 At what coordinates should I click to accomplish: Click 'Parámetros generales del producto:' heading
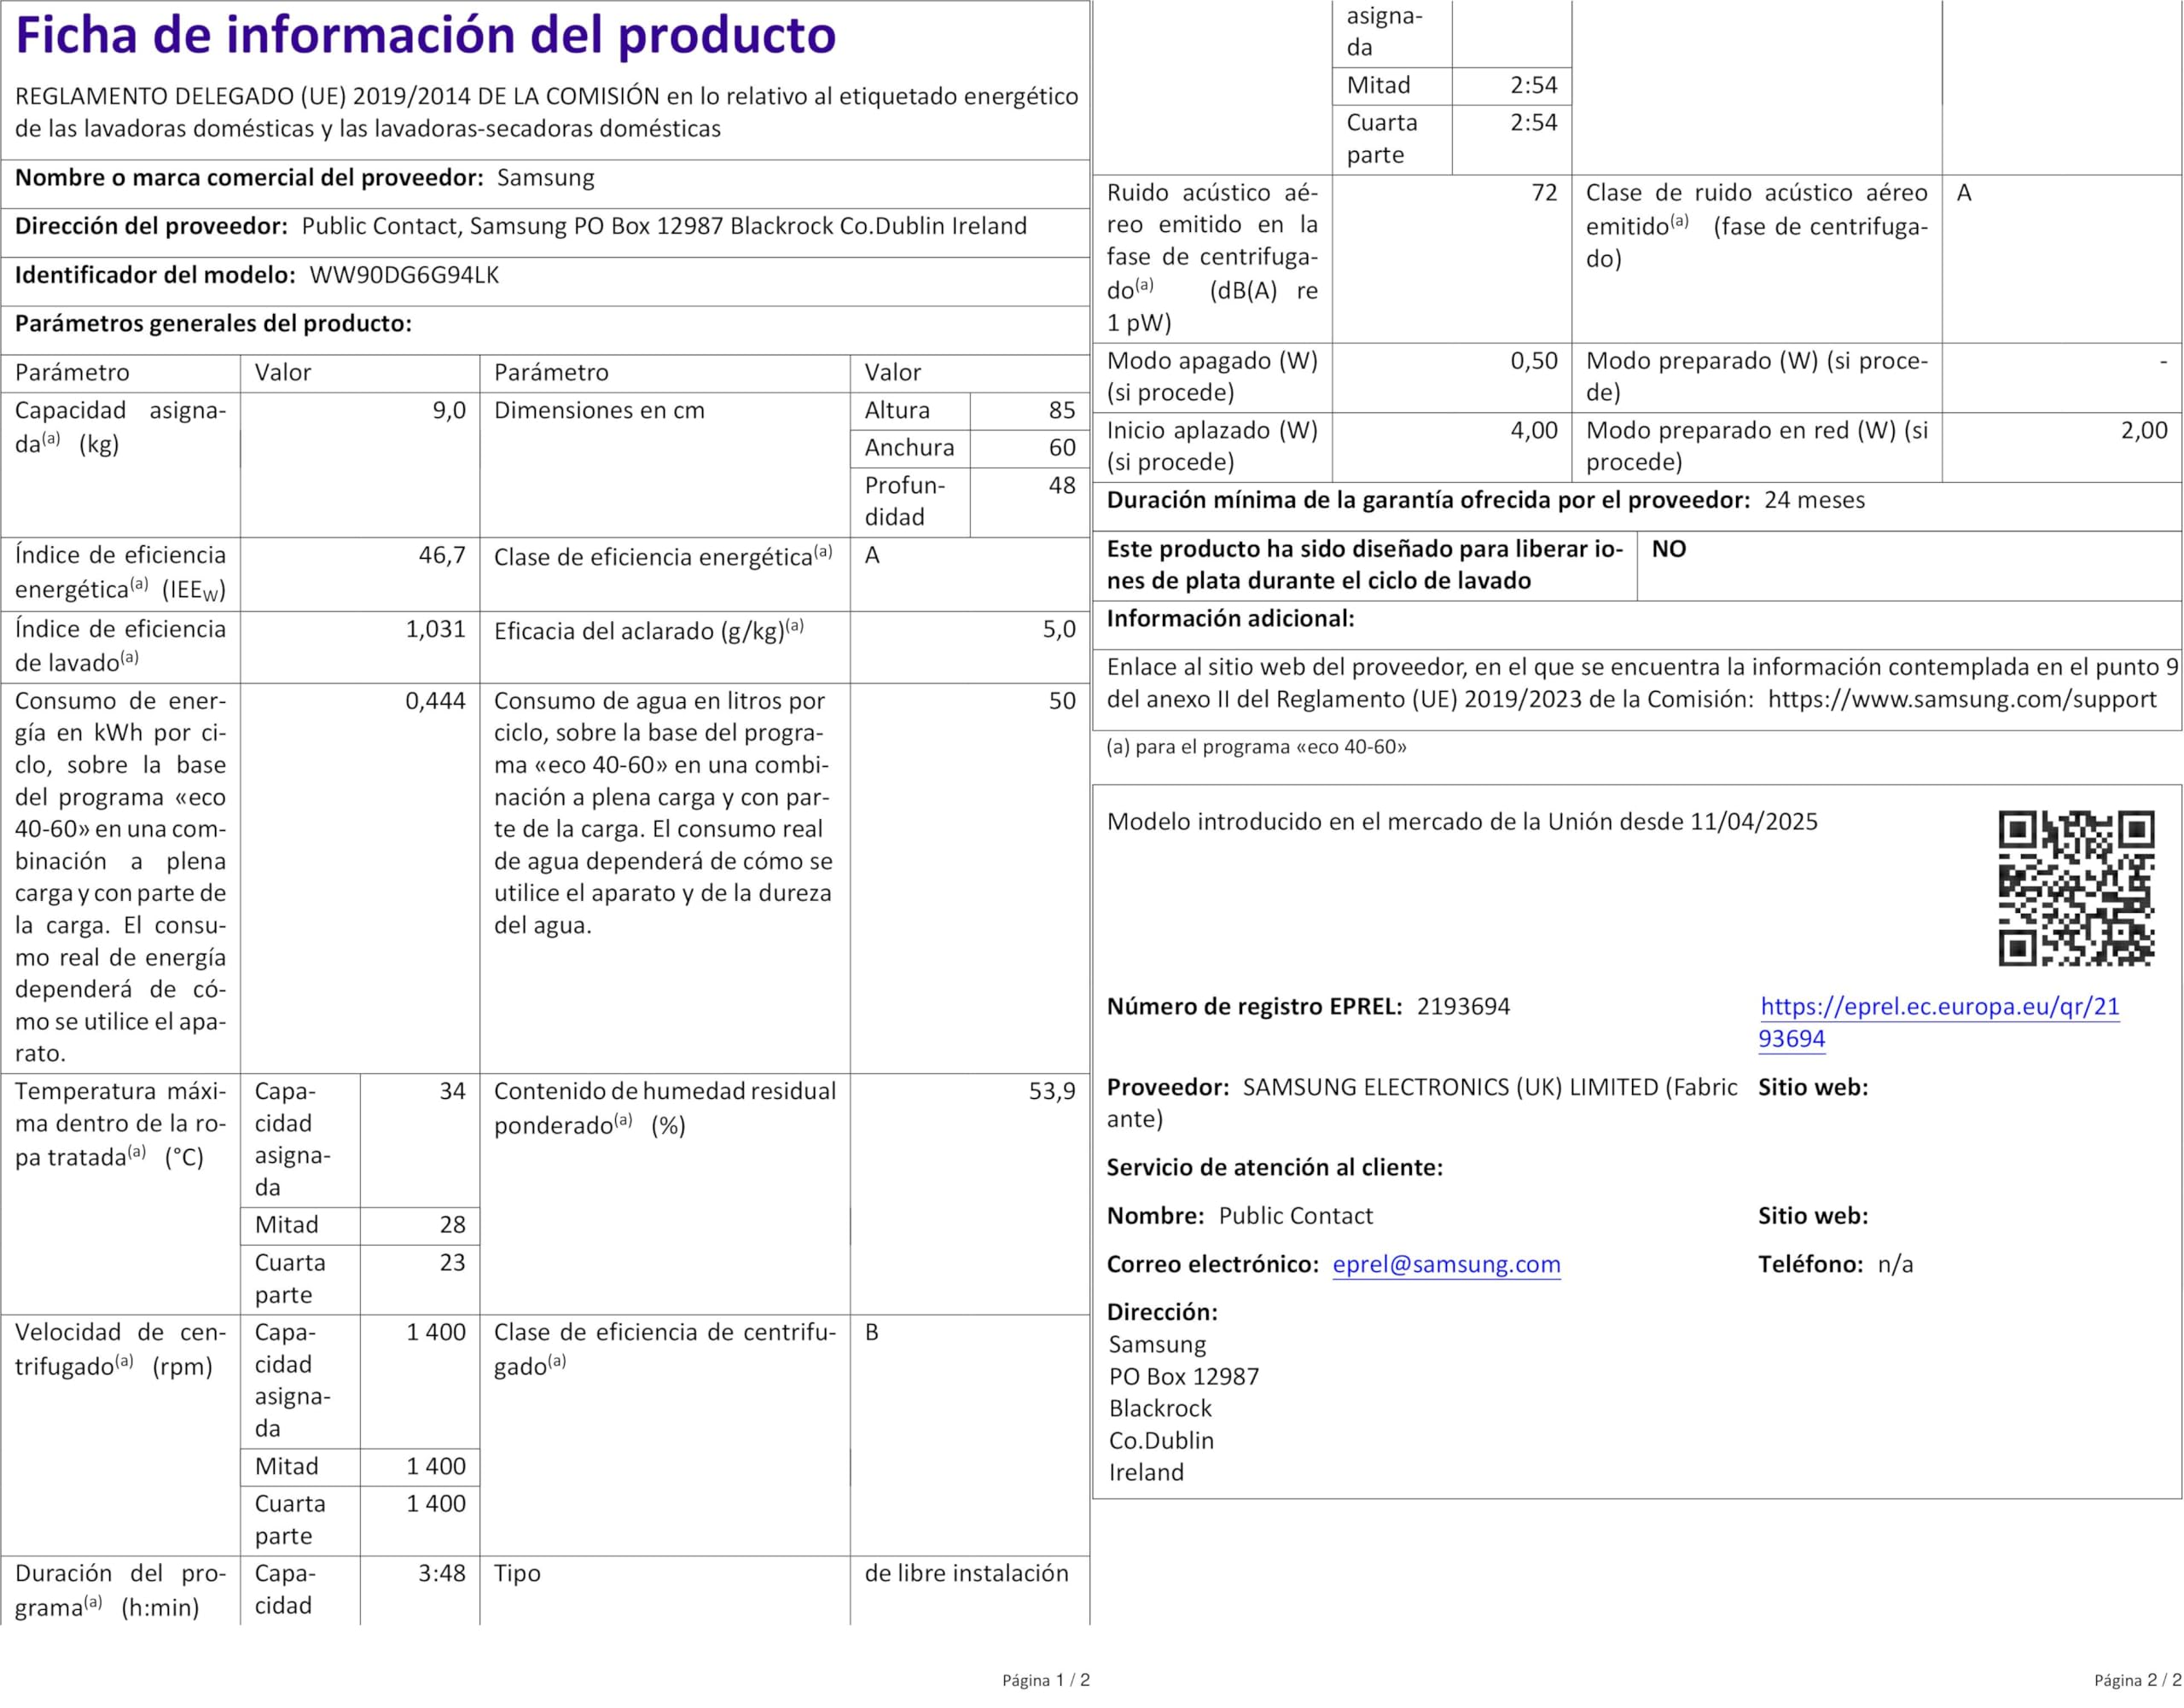(213, 323)
